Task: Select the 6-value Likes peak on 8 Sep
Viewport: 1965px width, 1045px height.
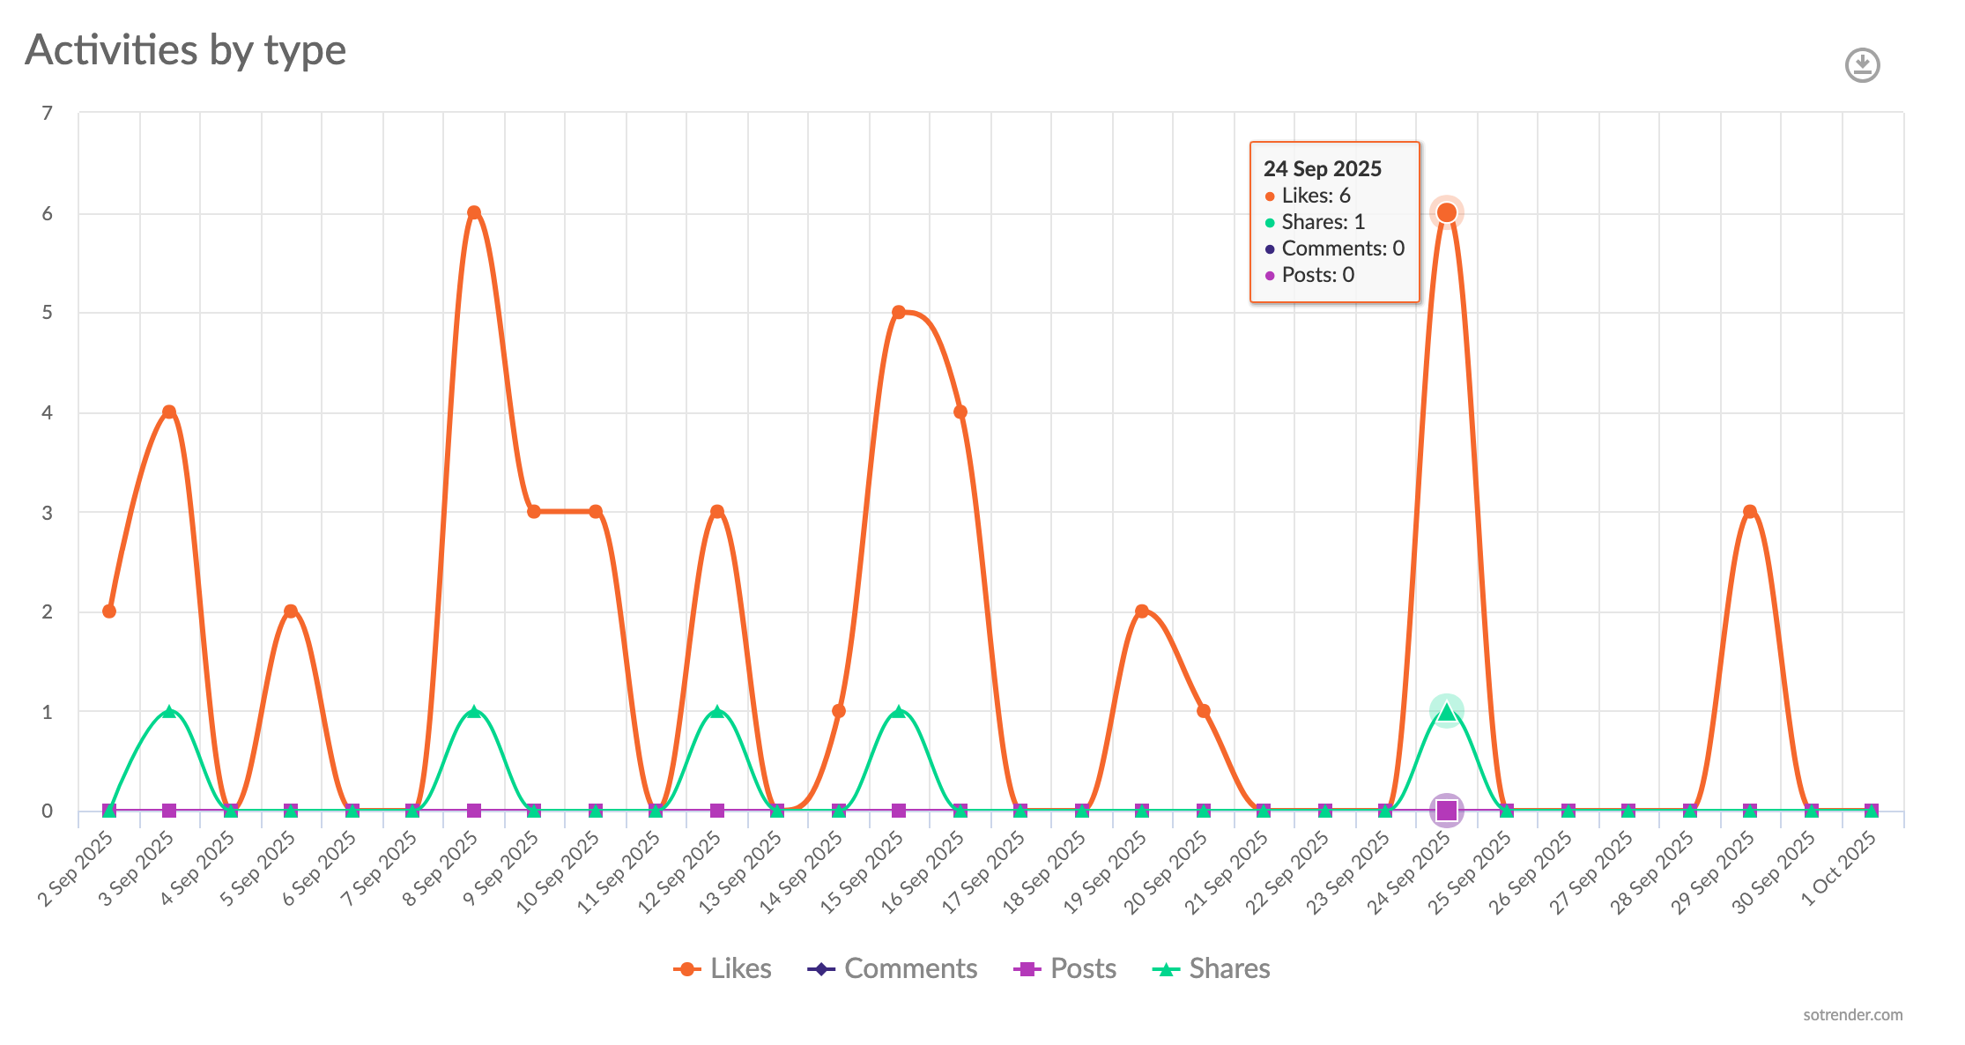Action: pos(473,211)
